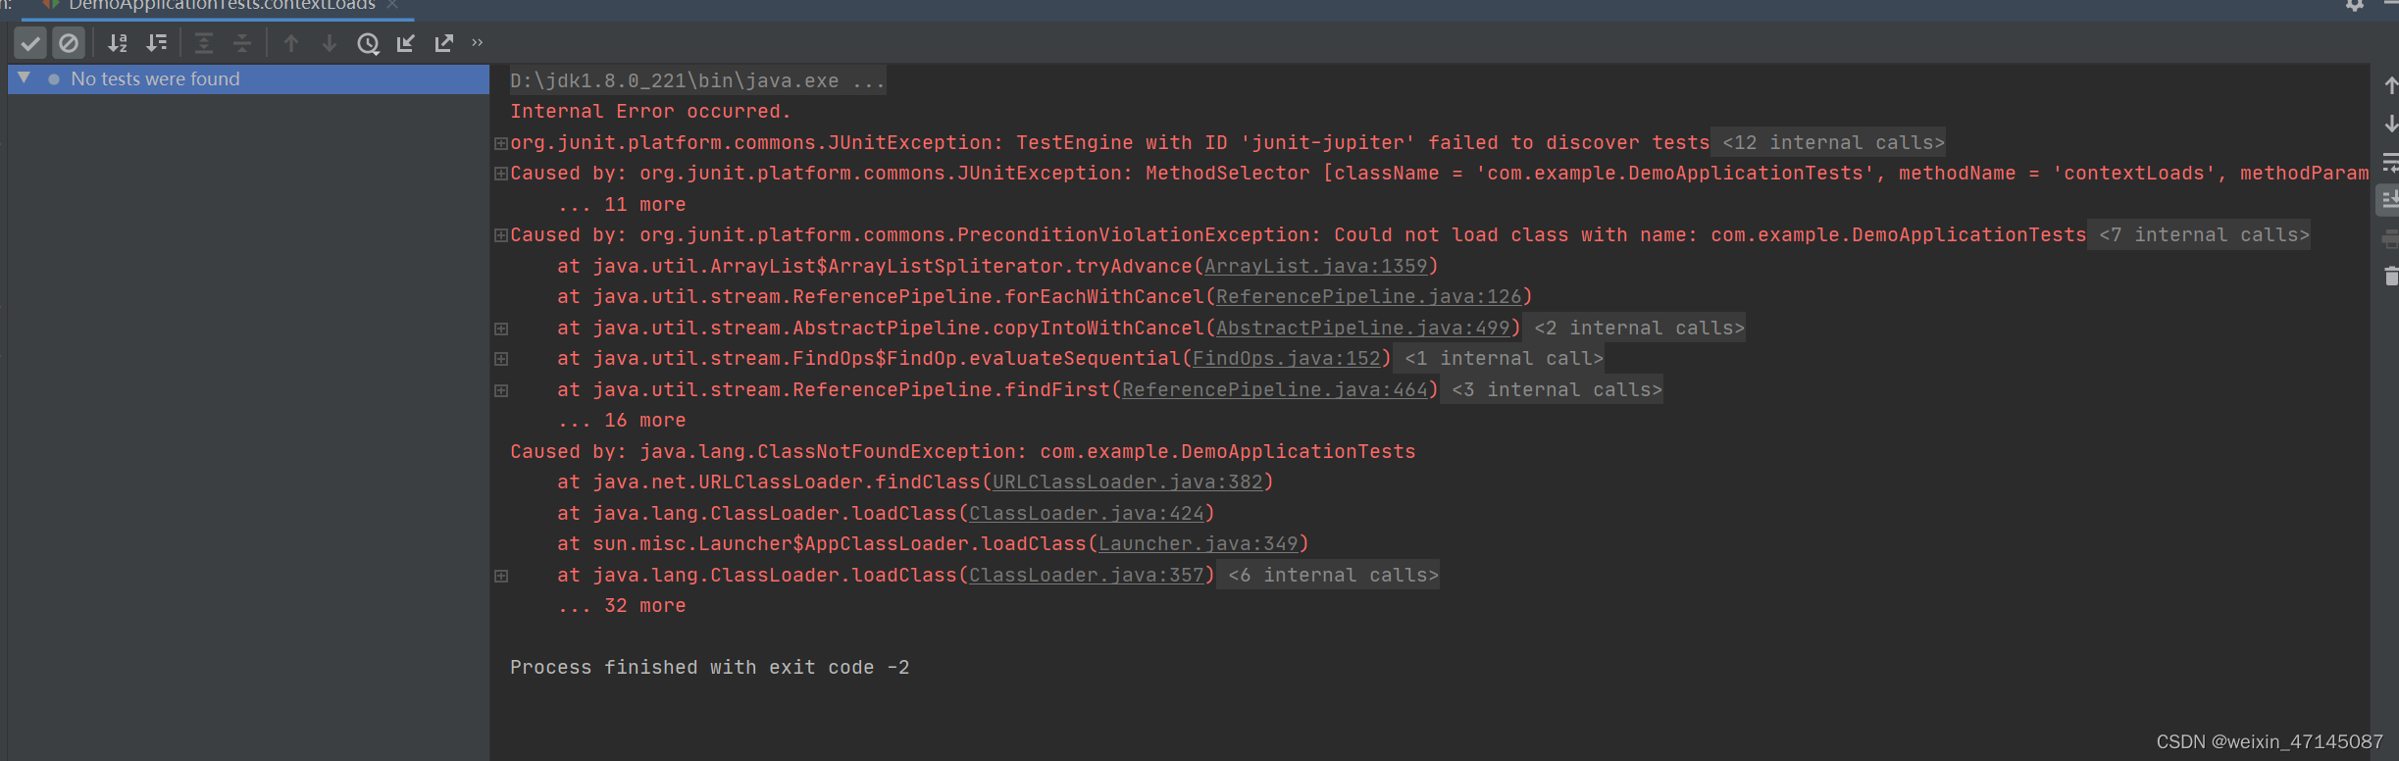
Task: Click the '... 11 more' line
Action: click(622, 205)
